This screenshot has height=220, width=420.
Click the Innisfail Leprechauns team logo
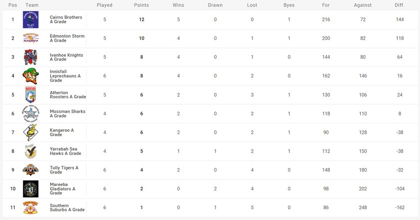point(30,76)
